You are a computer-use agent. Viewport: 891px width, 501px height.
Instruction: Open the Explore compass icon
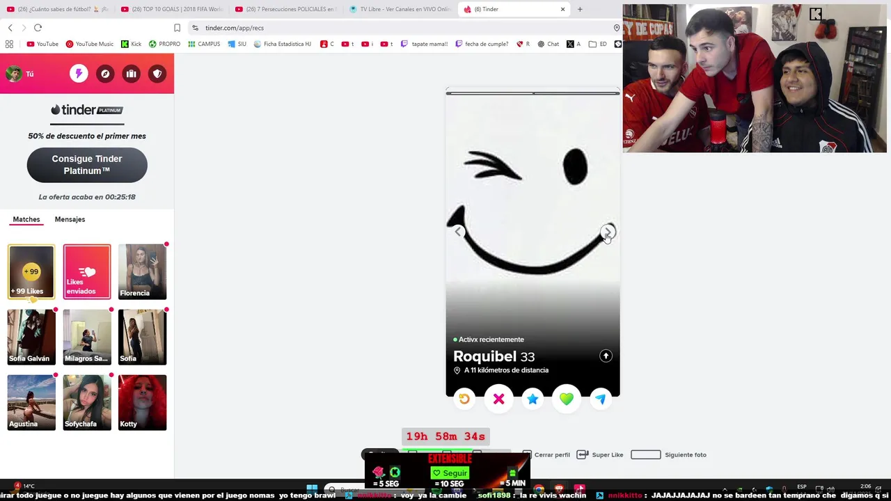pyautogui.click(x=105, y=74)
